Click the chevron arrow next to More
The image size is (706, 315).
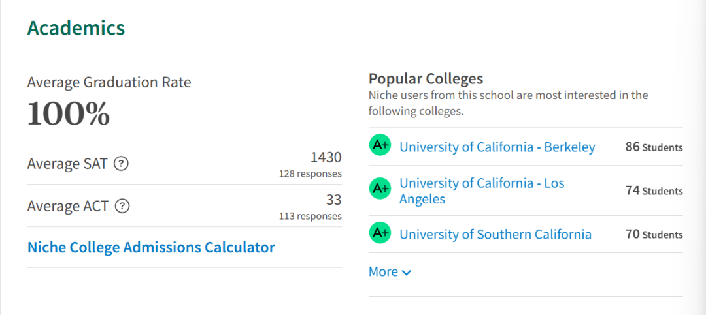[x=406, y=273]
